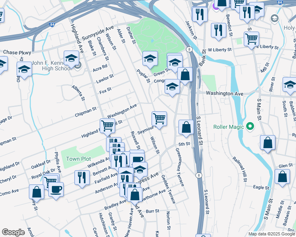
Task: Click the coffee cup marker near Como Ave
Action: tap(56, 191)
